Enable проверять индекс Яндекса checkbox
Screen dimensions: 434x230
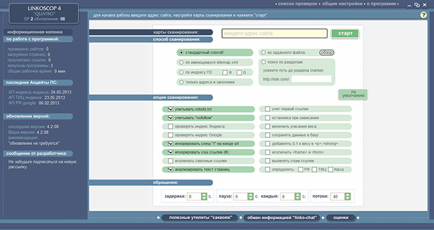click(x=170, y=126)
